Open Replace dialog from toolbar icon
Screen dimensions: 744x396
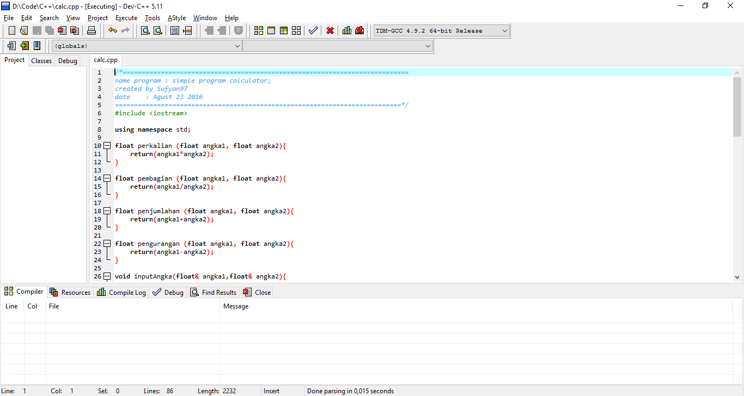click(157, 30)
